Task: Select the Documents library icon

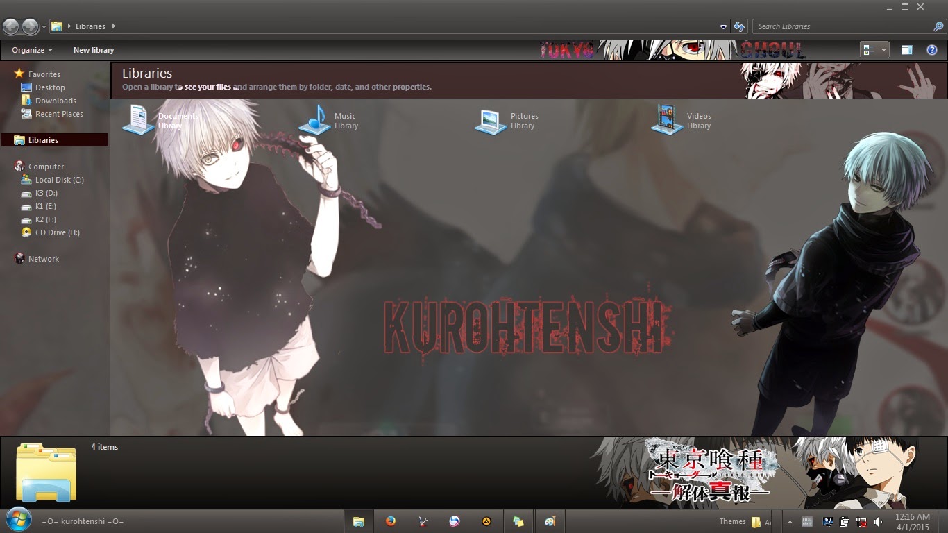Action: pos(139,119)
